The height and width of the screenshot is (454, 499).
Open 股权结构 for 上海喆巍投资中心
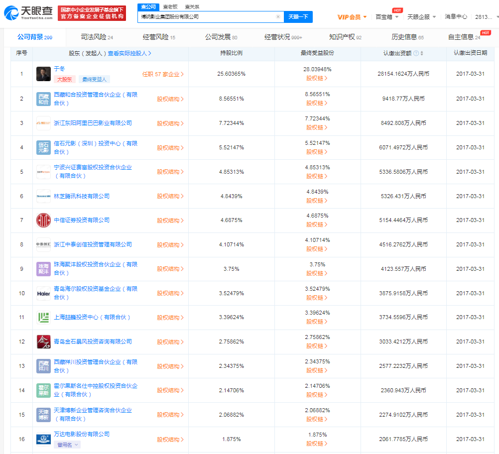[170, 318]
